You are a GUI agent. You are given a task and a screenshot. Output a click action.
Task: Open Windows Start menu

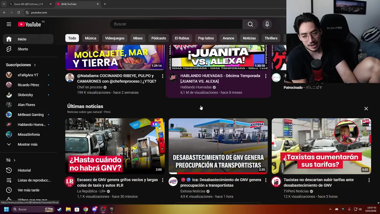[6, 209]
